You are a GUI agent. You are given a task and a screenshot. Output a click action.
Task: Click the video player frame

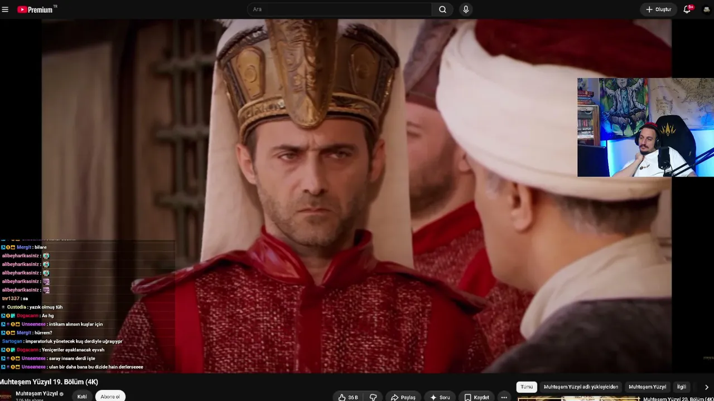click(357, 196)
